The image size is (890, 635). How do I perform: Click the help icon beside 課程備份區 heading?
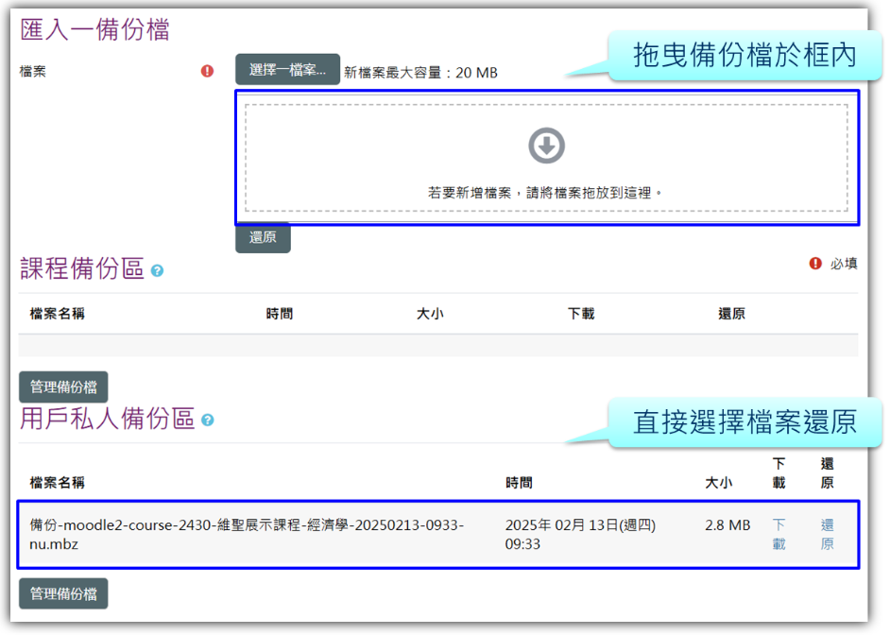(x=157, y=270)
